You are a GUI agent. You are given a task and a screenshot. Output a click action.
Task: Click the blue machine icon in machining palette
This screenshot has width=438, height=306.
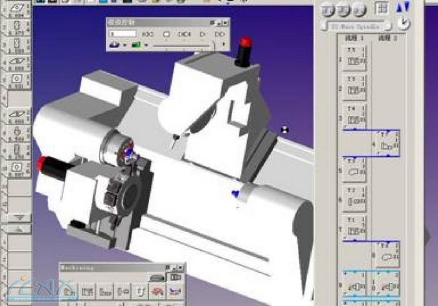175,291
